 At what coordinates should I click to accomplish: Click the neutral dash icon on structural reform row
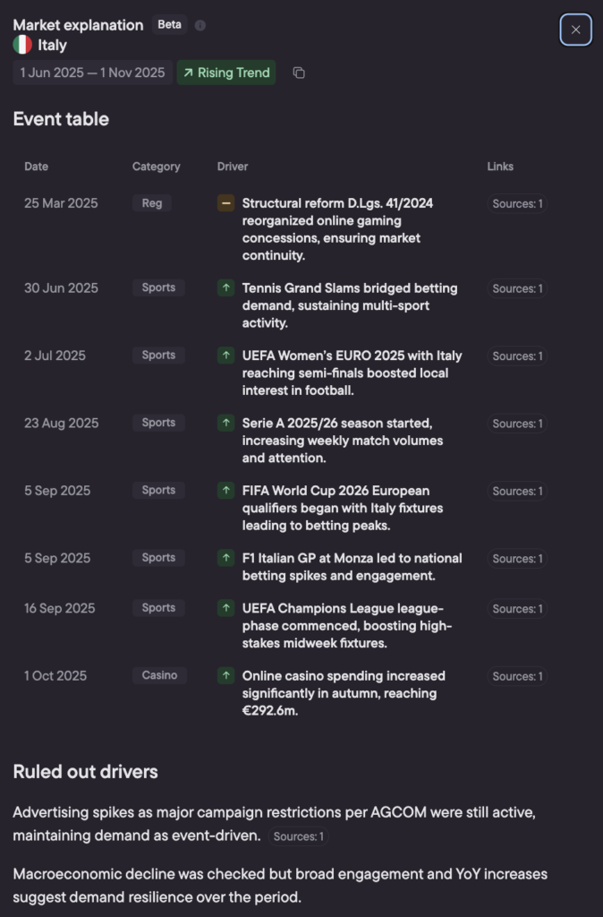(225, 203)
